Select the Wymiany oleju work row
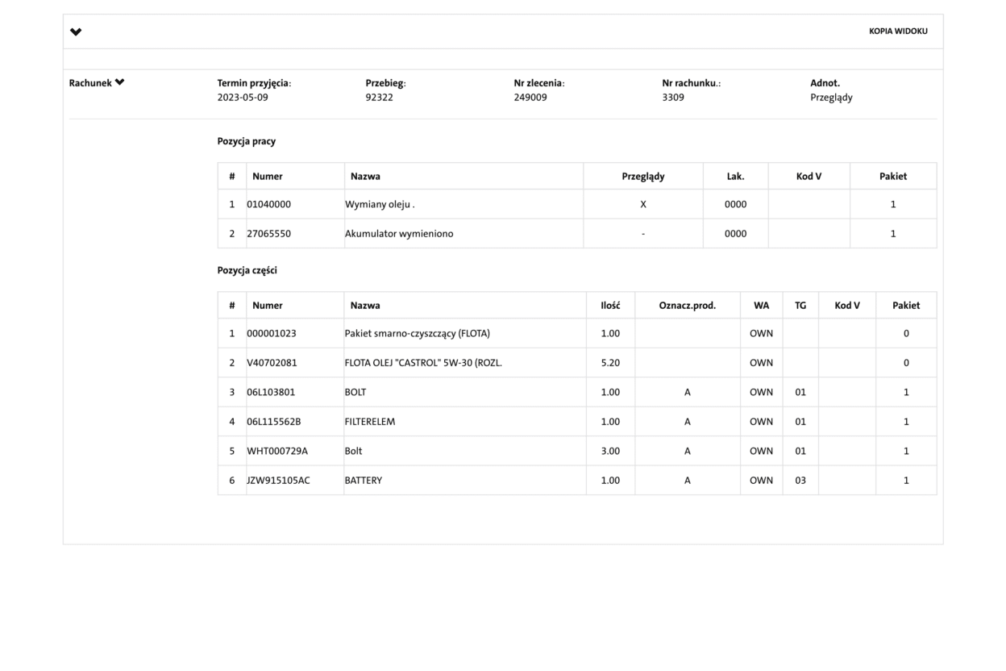 point(380,205)
